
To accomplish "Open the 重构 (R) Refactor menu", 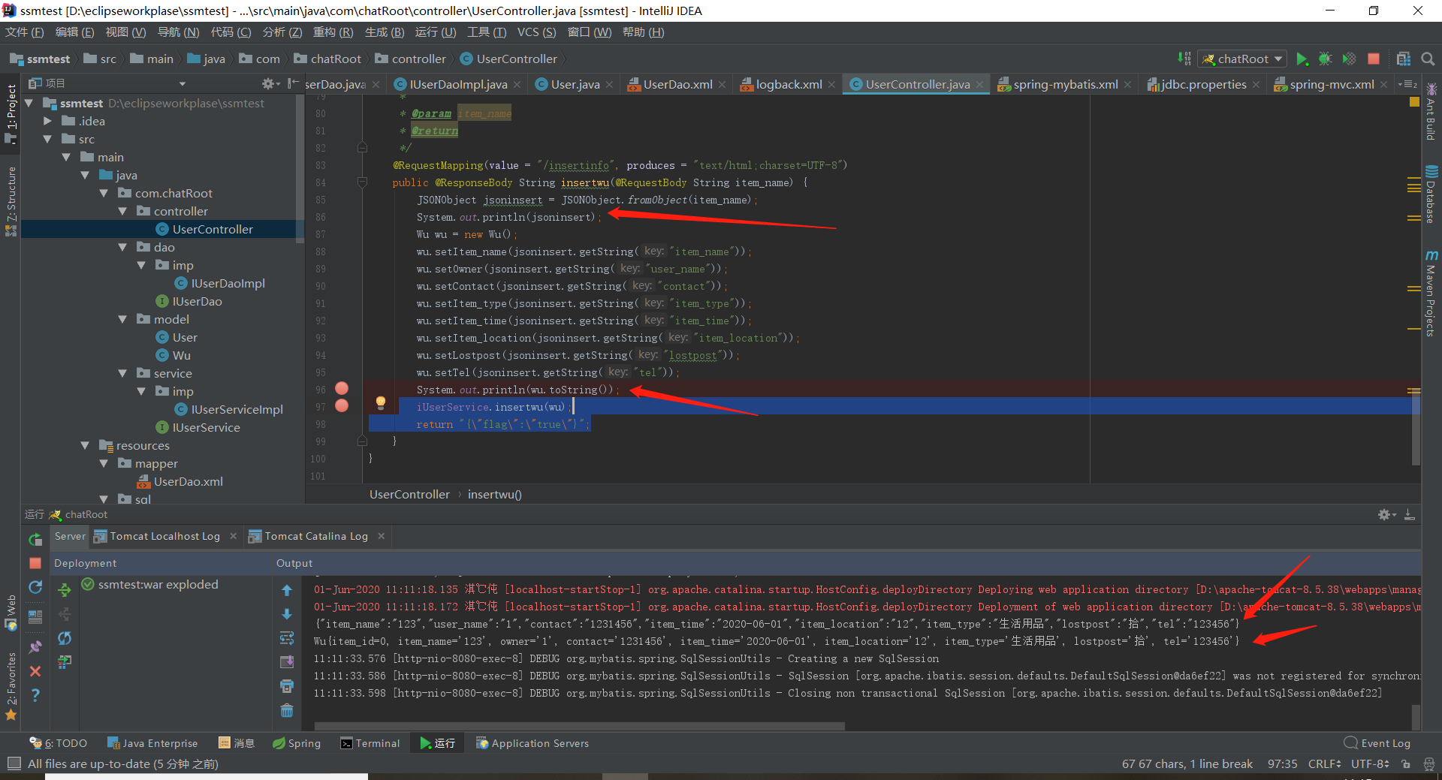I will tap(333, 32).
